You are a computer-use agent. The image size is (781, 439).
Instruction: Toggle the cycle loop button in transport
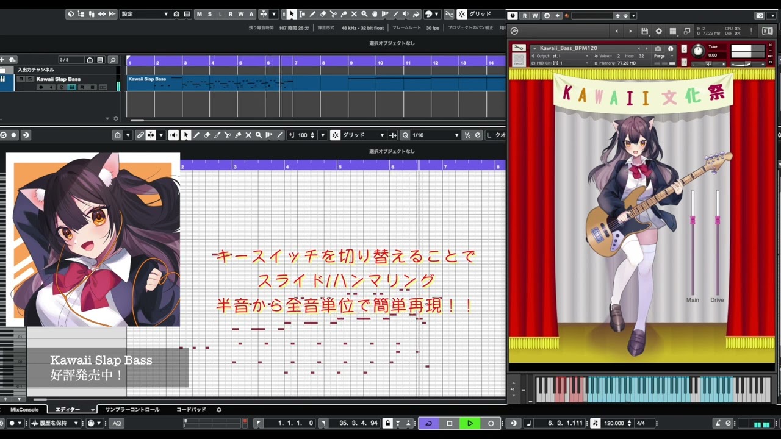click(x=428, y=423)
